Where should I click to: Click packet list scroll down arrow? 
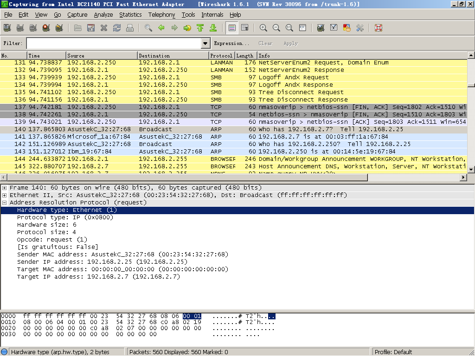[x=471, y=170]
